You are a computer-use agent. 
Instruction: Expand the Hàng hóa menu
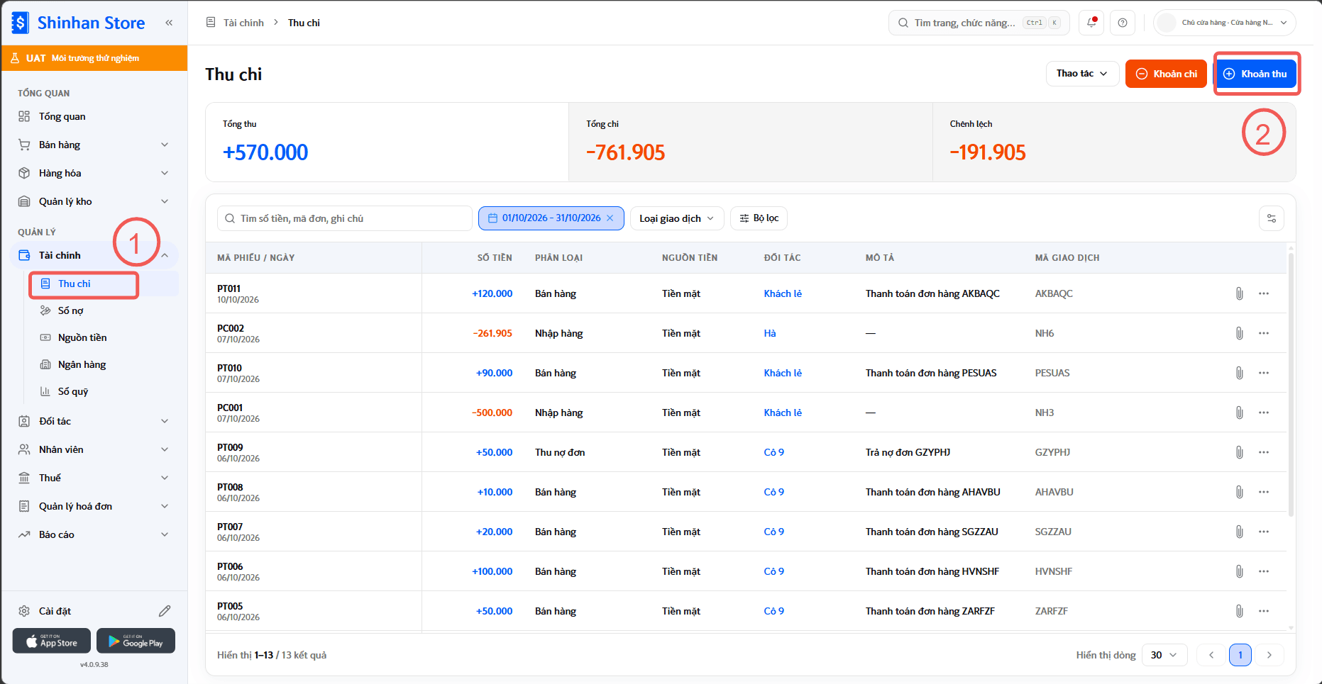[x=94, y=173]
